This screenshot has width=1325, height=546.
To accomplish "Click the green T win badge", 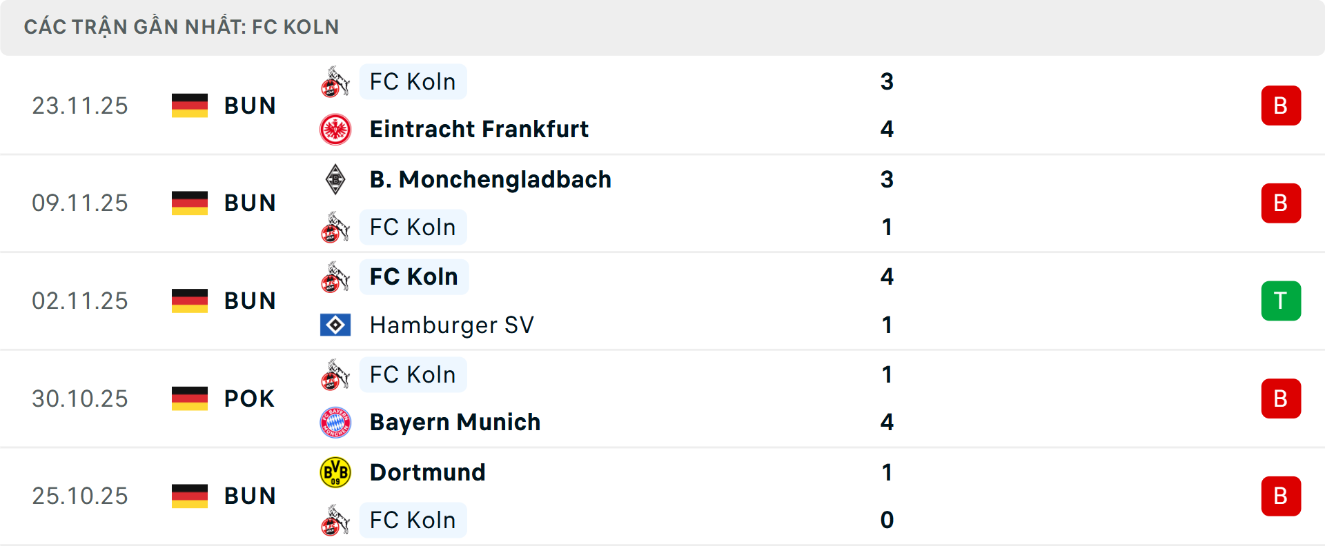I will [x=1281, y=301].
